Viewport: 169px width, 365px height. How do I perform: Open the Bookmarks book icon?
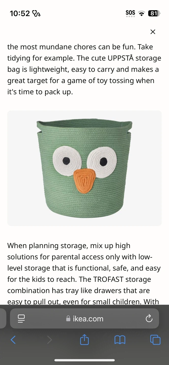[x=120, y=340]
